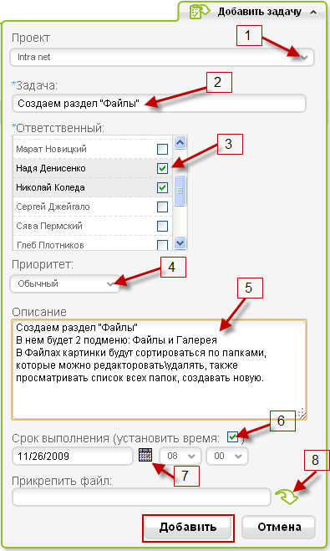Check the box for Марат Новицкий
The width and height of the screenshot is (330, 551).
(x=162, y=150)
